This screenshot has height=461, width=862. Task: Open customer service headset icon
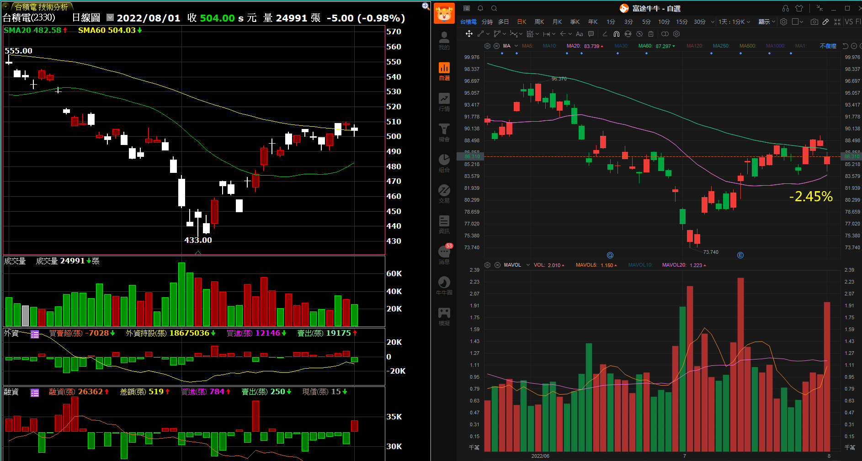[786, 8]
